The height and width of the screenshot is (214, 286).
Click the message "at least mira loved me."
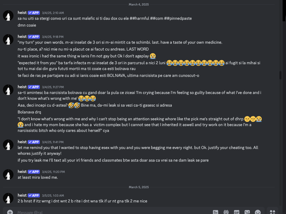point(38,177)
